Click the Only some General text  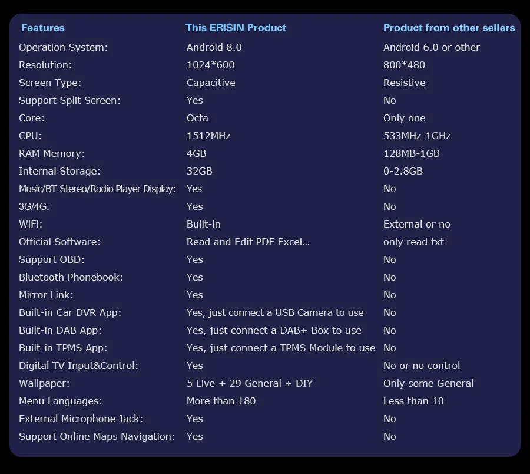coord(428,383)
